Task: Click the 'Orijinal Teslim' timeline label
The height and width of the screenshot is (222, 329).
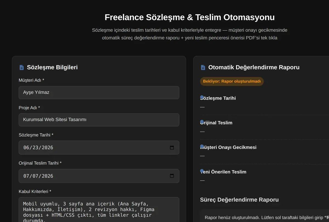Action: (216, 123)
